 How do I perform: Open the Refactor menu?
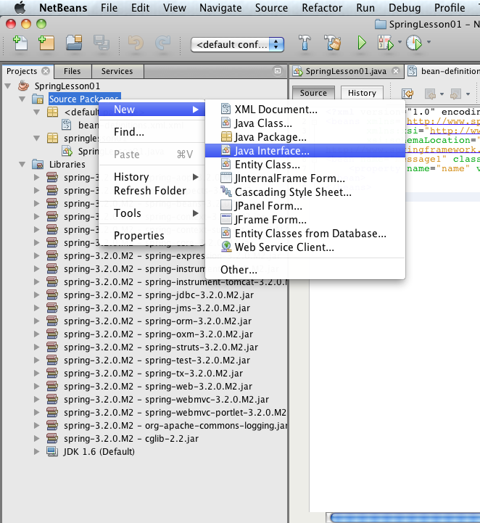(322, 7)
